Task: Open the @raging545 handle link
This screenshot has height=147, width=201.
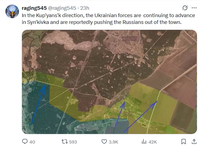Action: [61, 8]
